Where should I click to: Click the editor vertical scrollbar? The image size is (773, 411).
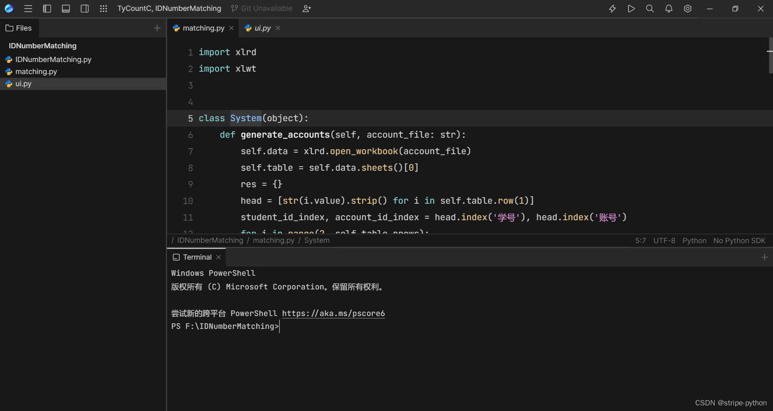tap(770, 56)
